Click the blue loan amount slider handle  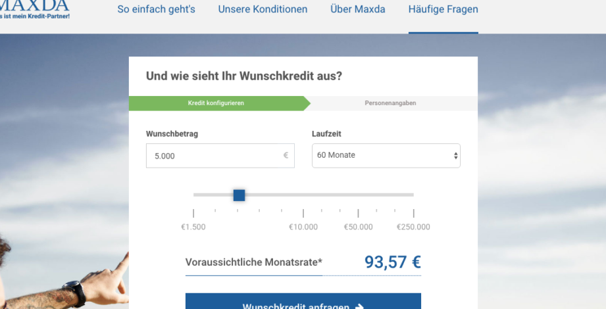pyautogui.click(x=239, y=195)
